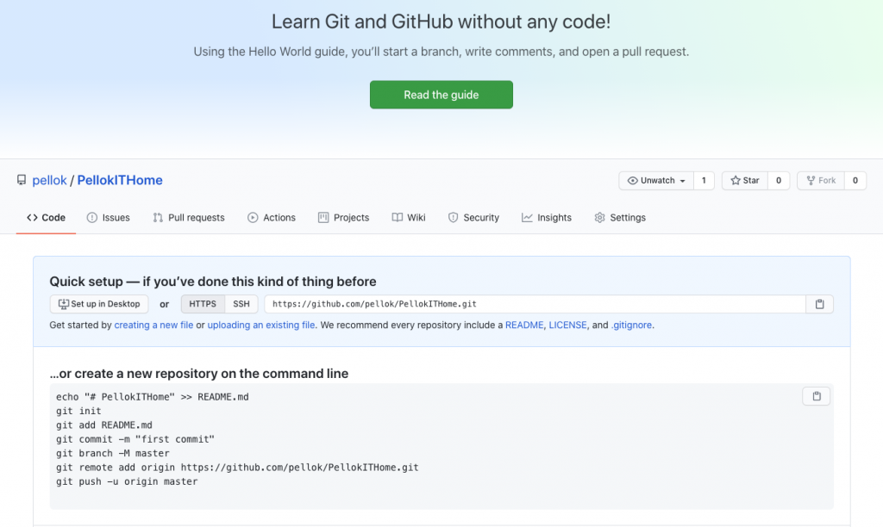Screen dimensions: 883x527
Task: Click the repository book icon beside pellok
Action: pos(22,180)
